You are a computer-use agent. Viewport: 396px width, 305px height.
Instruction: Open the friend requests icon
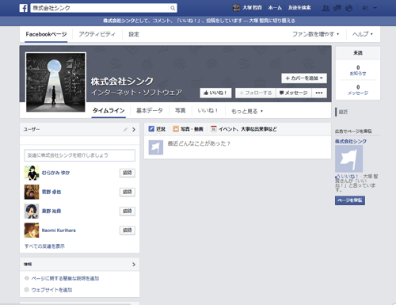[x=326, y=8]
